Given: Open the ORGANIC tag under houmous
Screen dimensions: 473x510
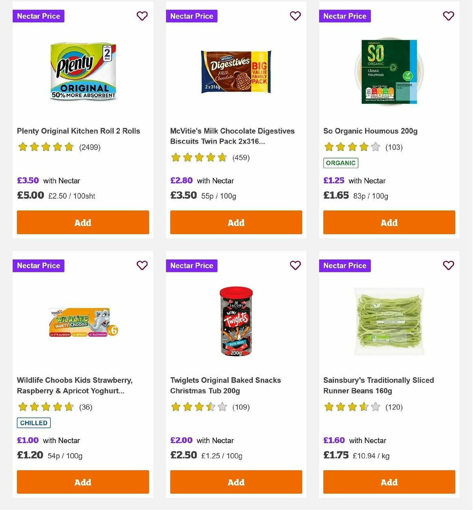Looking at the screenshot, I should pos(341,163).
